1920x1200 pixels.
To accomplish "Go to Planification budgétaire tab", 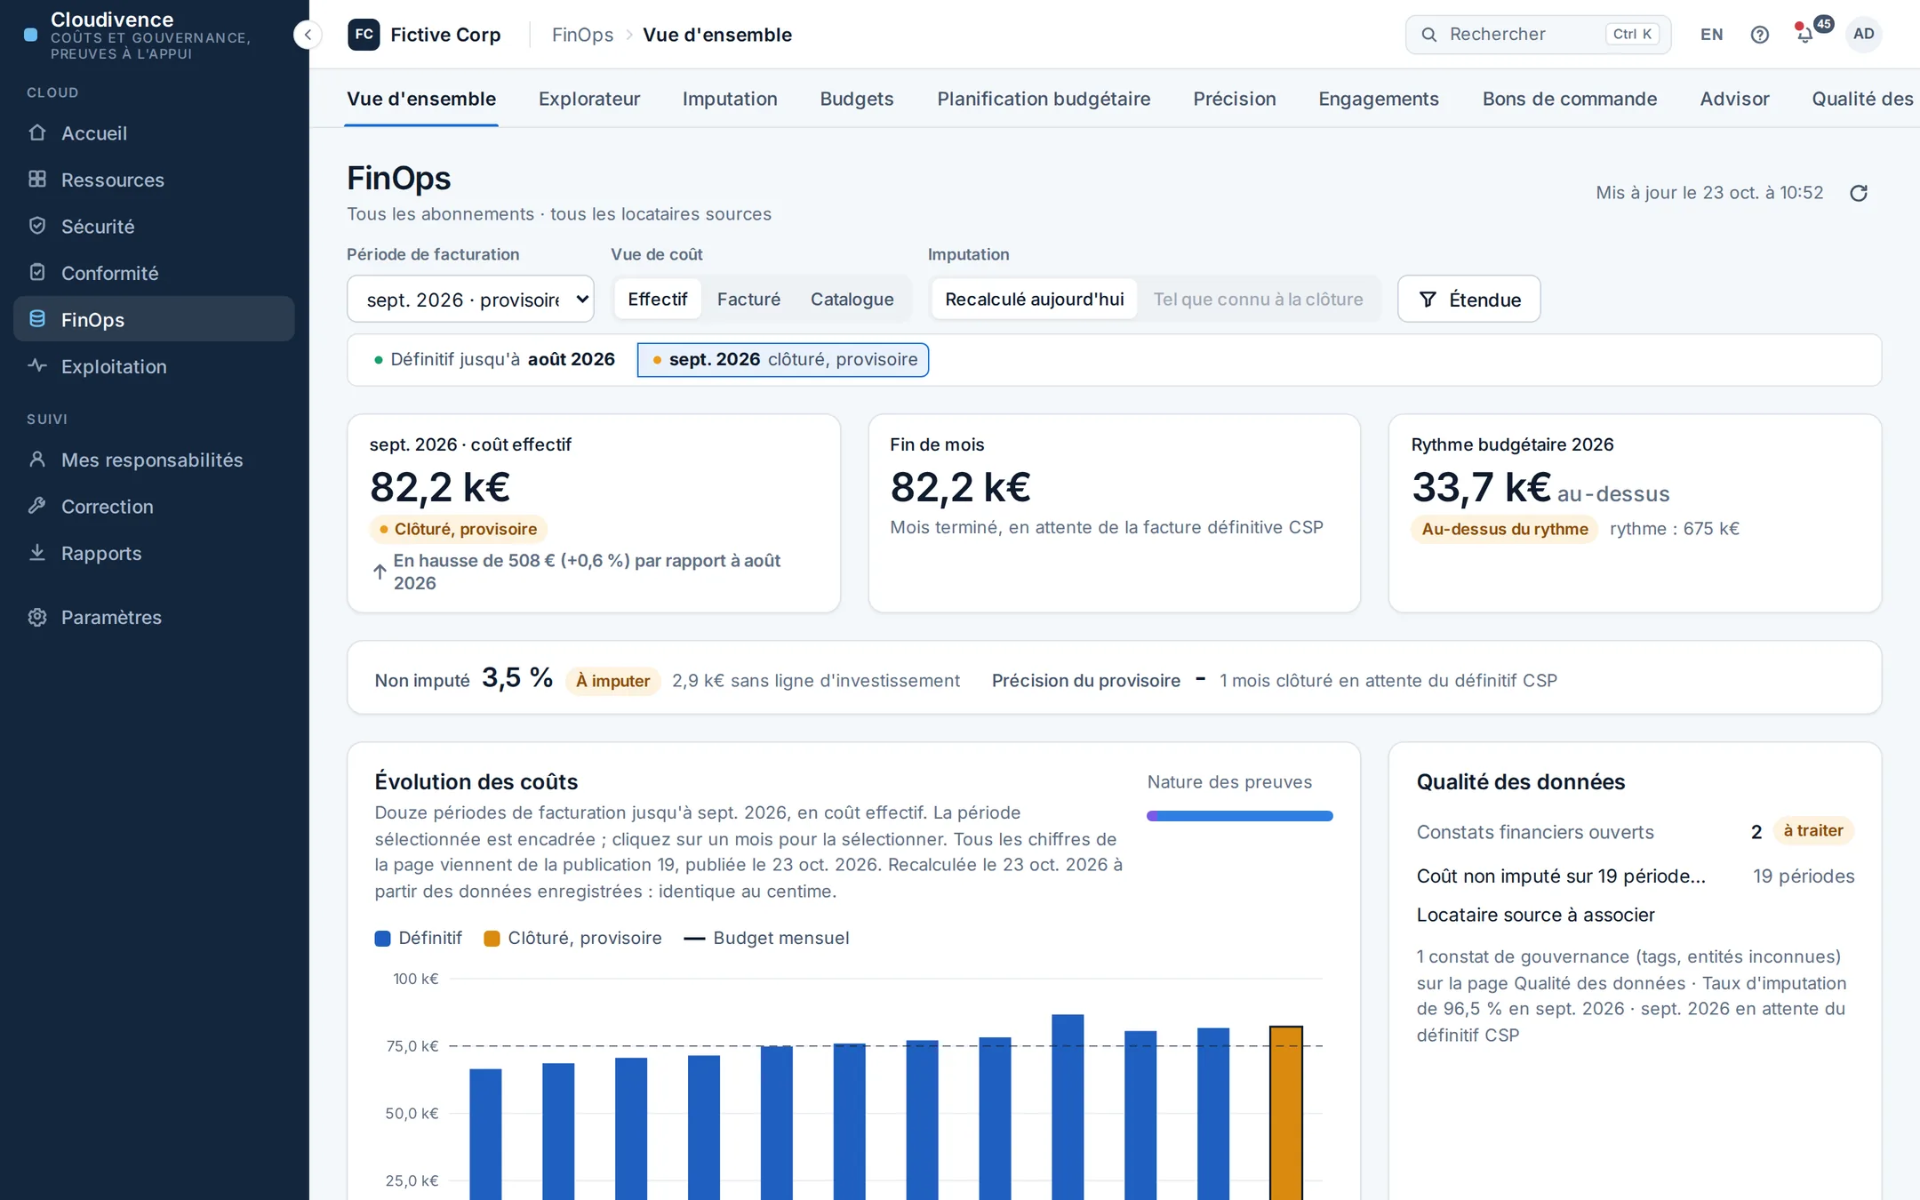I will [1044, 99].
